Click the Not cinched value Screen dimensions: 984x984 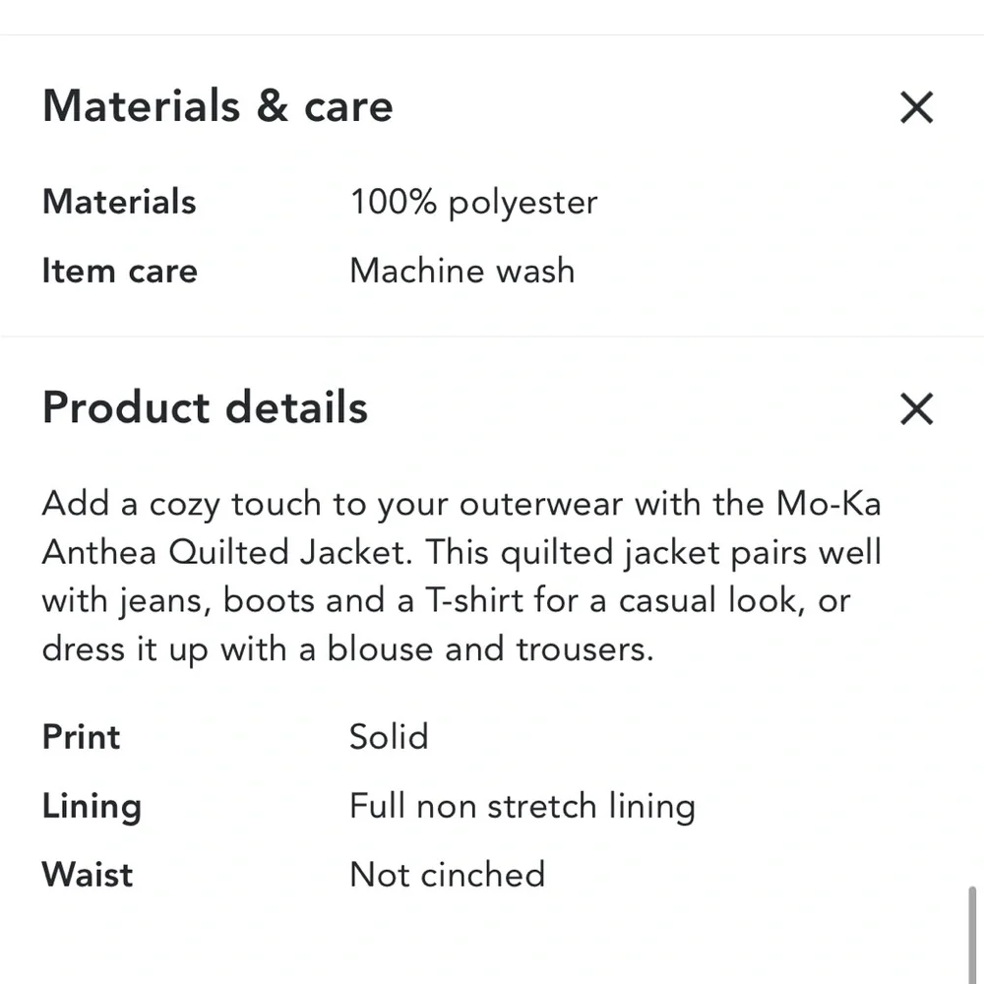point(448,874)
